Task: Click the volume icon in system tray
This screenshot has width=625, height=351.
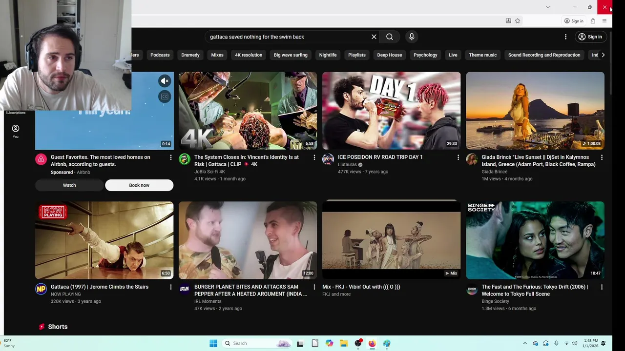Action: 574,343
